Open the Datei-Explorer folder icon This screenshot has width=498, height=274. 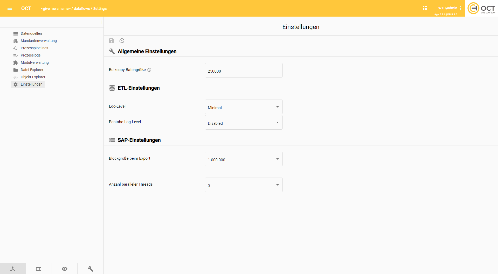tap(15, 70)
